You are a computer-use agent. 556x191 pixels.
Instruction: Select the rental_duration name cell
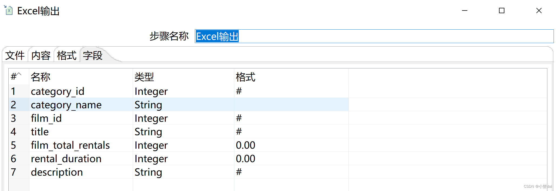coord(81,158)
